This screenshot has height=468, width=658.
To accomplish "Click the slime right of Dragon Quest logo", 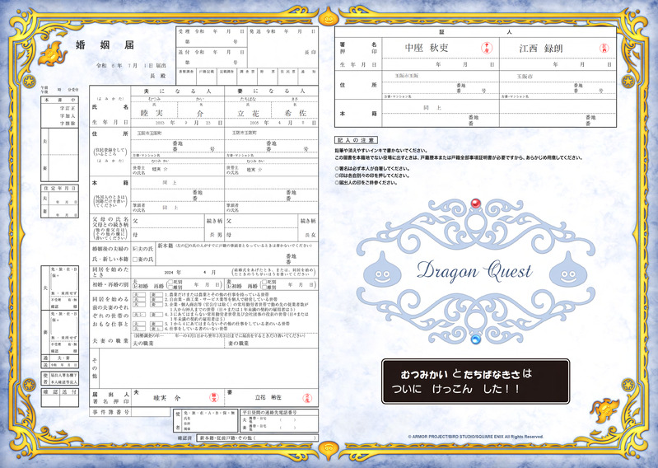I will coord(567,270).
